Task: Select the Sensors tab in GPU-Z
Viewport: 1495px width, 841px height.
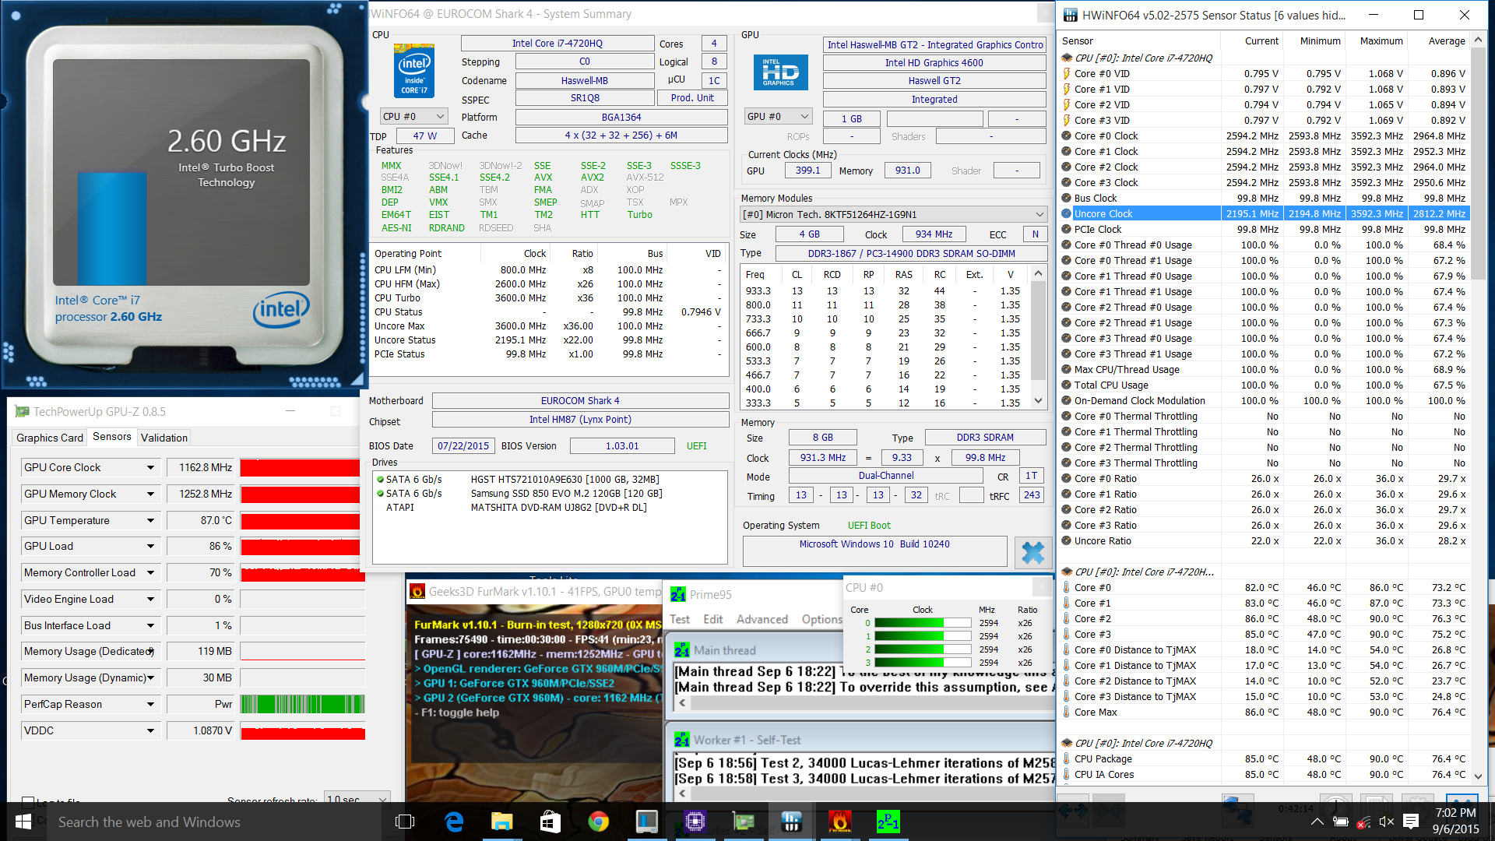Action: click(x=111, y=437)
